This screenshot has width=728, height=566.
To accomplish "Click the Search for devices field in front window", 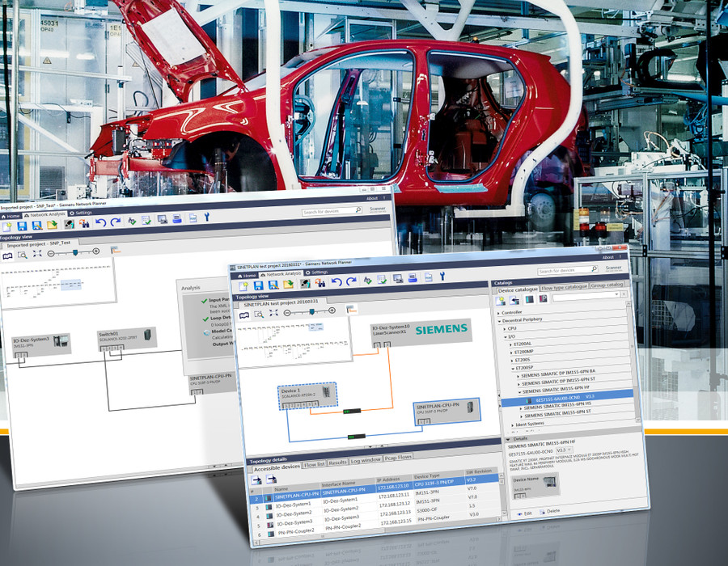I will click(x=566, y=271).
